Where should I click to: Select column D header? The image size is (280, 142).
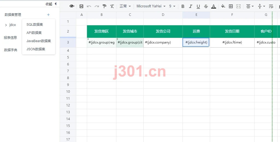tap(163, 15)
